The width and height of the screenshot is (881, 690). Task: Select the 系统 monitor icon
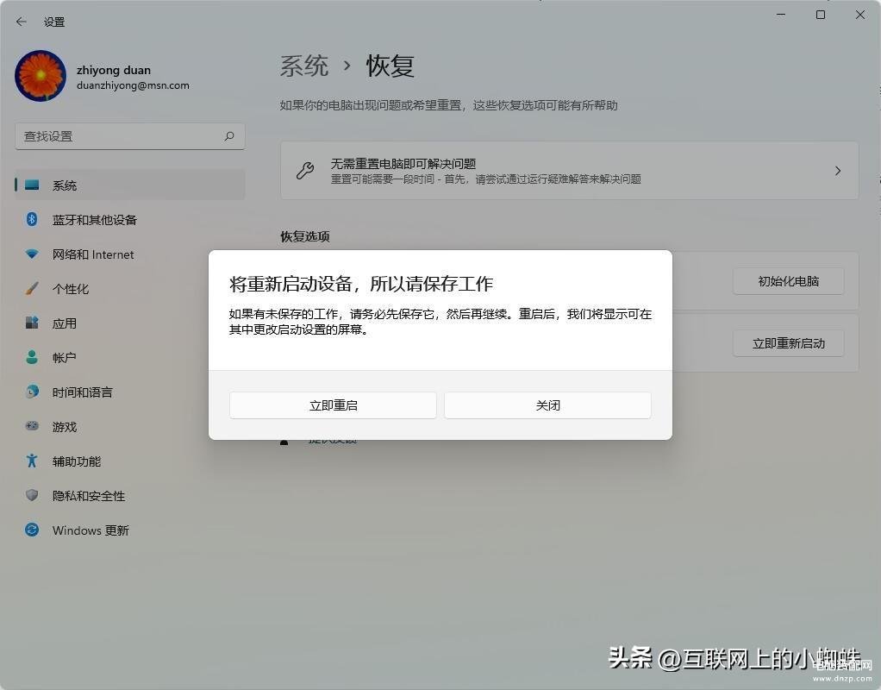coord(32,185)
